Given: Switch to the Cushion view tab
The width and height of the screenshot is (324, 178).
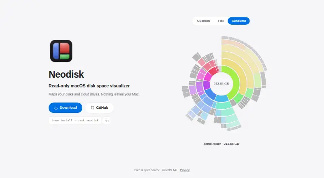Looking at the screenshot, I should click(x=203, y=21).
